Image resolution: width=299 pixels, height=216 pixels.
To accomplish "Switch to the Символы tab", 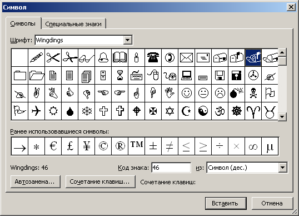I will point(23,23).
